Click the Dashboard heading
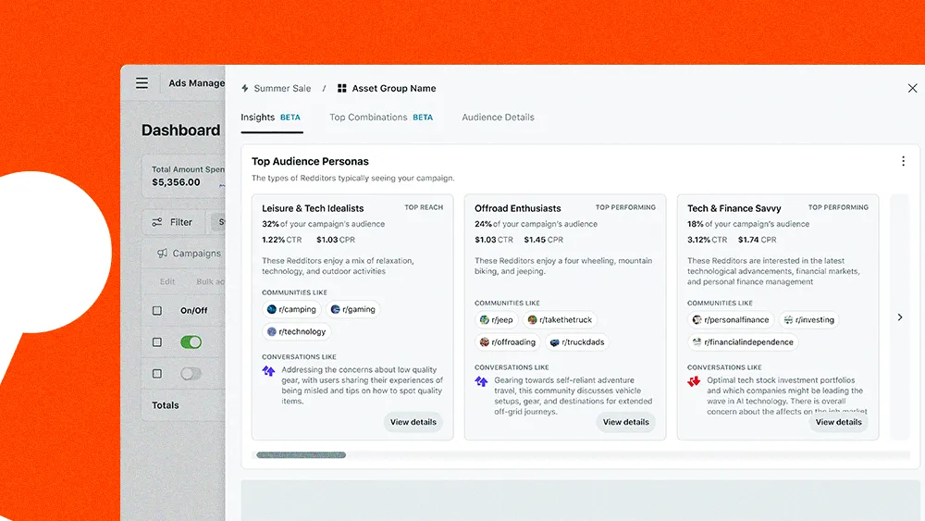 pos(180,130)
